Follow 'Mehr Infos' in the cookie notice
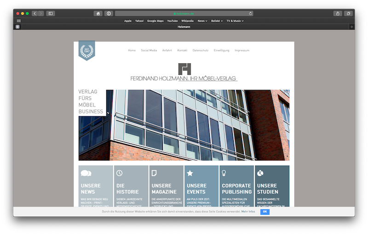The height and width of the screenshot is (234, 368). tap(248, 212)
